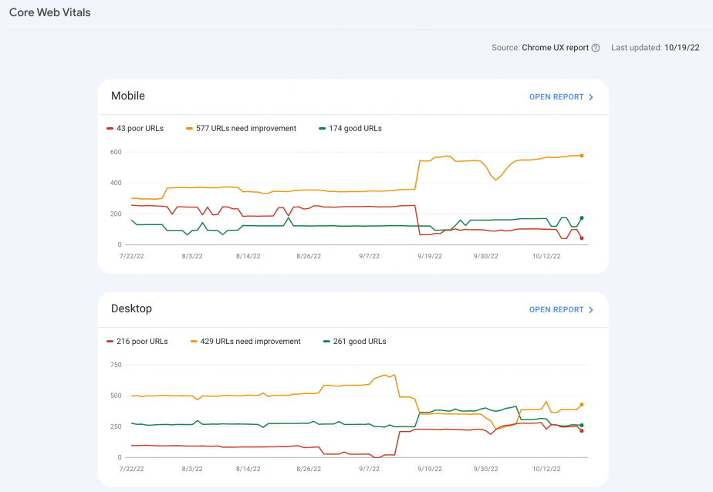Toggle the 174 good URLs legend item
Viewport: 713px width, 492px height.
coord(350,129)
